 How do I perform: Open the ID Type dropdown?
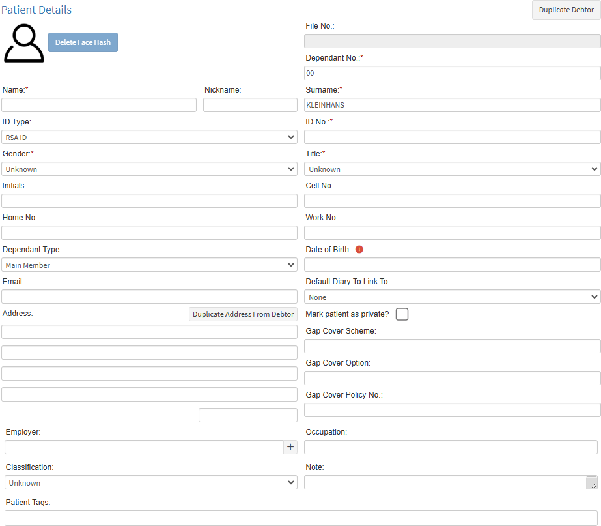click(x=149, y=138)
